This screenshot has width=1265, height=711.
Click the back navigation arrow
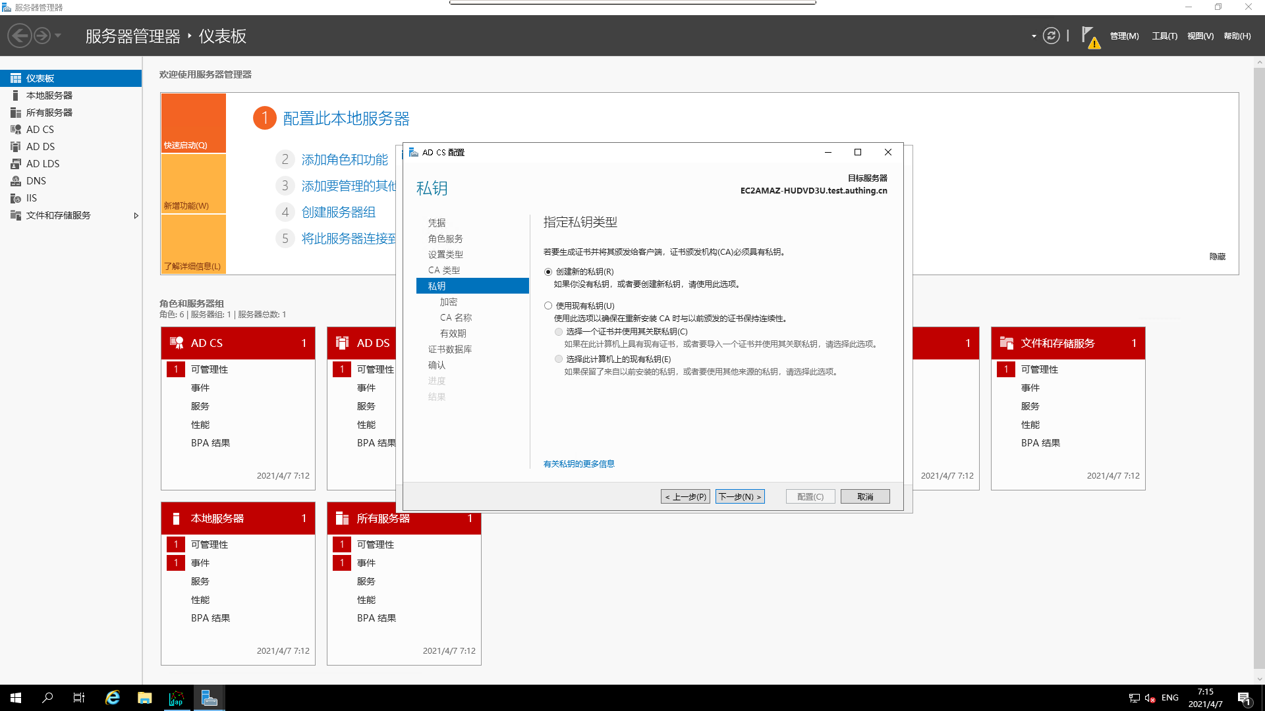tap(20, 36)
